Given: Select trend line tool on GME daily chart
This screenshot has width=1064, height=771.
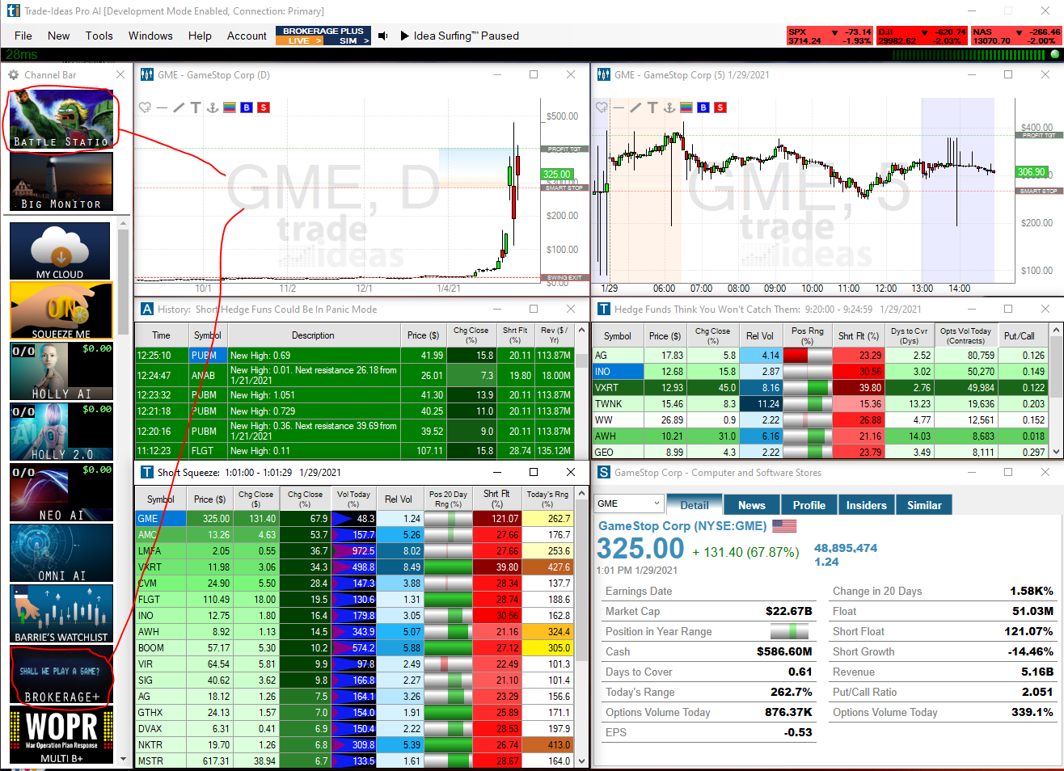Looking at the screenshot, I should [x=179, y=107].
